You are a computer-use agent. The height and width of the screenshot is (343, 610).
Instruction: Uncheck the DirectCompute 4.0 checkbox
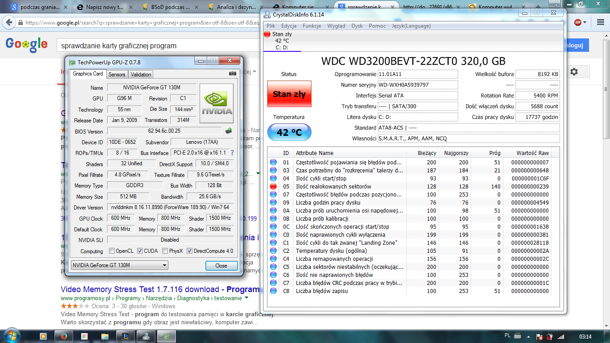pyautogui.click(x=189, y=251)
